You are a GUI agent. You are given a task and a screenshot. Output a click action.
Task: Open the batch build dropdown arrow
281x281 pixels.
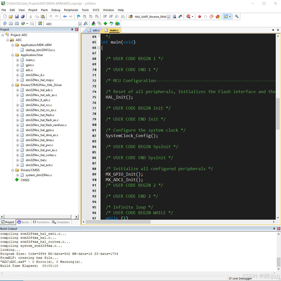point(27,24)
